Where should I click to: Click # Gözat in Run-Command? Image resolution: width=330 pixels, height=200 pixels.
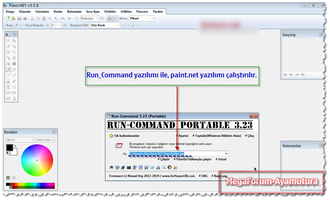pyautogui.click(x=221, y=159)
